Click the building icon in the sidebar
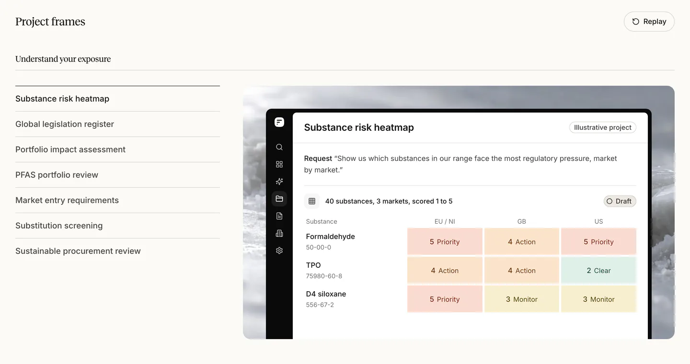 [x=279, y=233]
